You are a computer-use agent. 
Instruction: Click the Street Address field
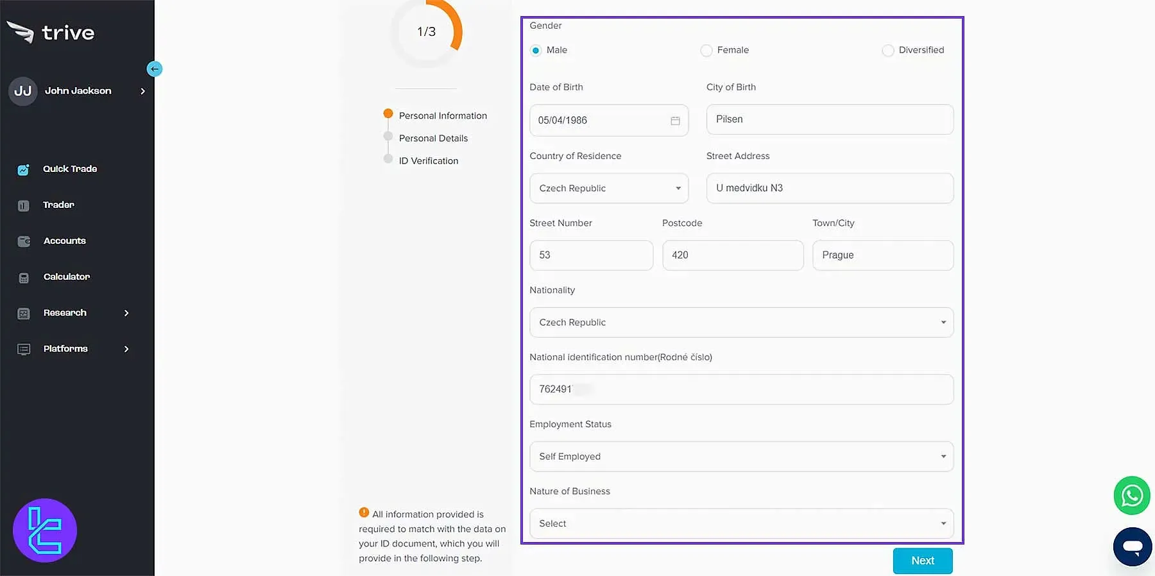[x=830, y=188]
